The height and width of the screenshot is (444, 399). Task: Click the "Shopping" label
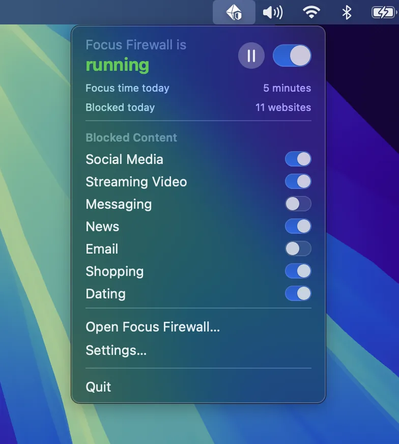pos(115,272)
